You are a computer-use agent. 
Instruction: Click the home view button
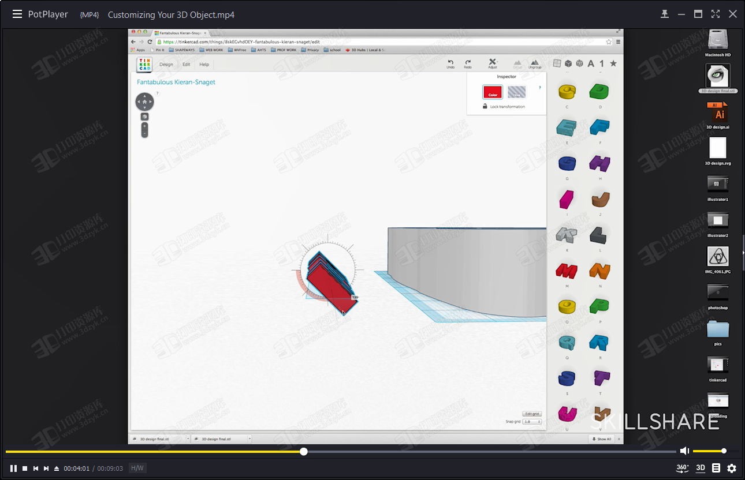coord(144,102)
